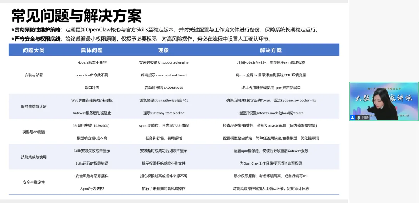Click the blue host person icon
Image resolution: width=419 pixels, height=203 pixels.
click(353, 118)
